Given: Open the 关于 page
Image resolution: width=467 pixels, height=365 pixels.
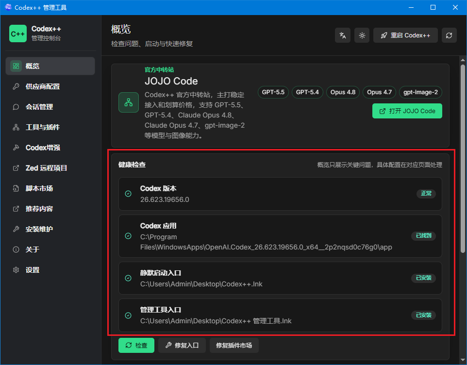Looking at the screenshot, I should [50, 249].
